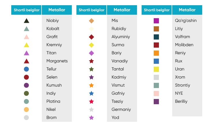214x127 pixels.
Task: Click the blue star beside Gafniy
Action: (91, 94)
